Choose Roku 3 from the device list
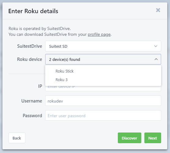The image size is (170, 153). [103, 80]
